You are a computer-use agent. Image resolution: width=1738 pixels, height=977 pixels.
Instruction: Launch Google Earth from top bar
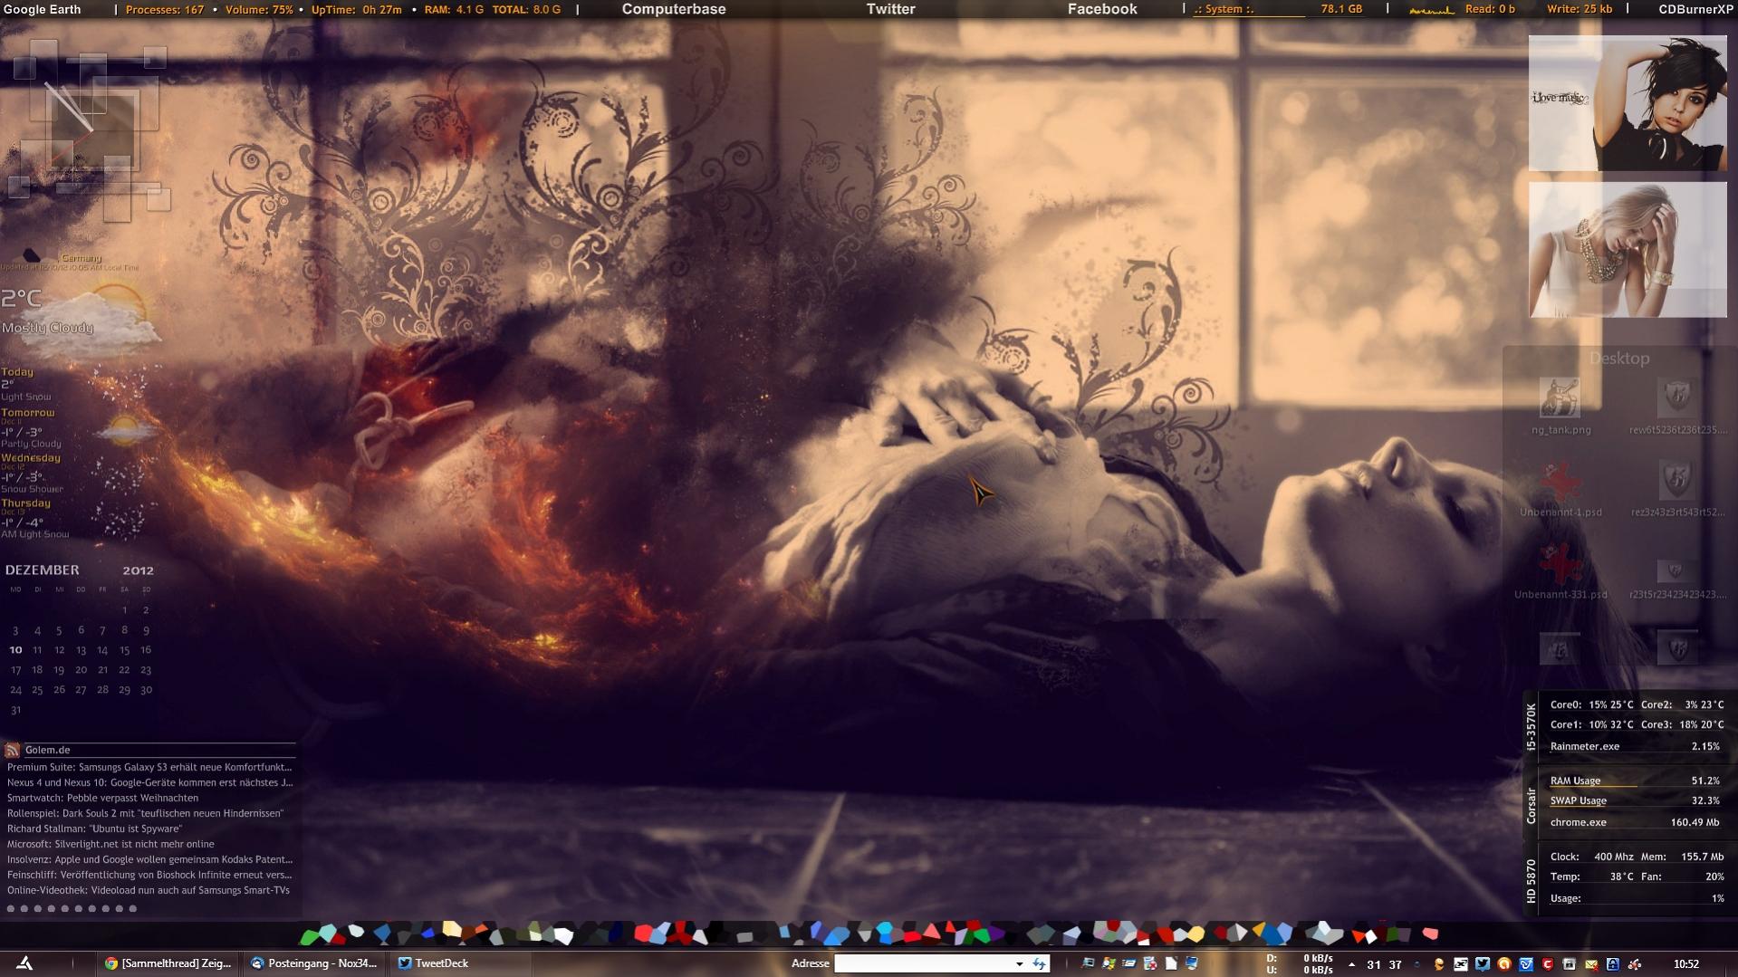pyautogui.click(x=42, y=9)
